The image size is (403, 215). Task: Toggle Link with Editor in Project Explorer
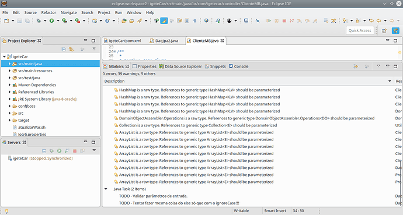[x=71, y=49]
